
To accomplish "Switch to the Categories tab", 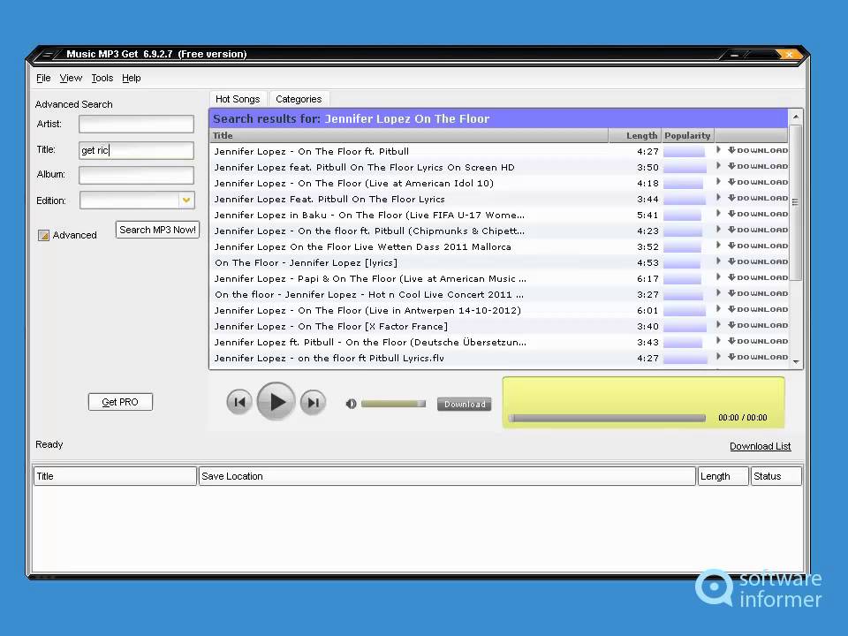I will click(x=299, y=99).
